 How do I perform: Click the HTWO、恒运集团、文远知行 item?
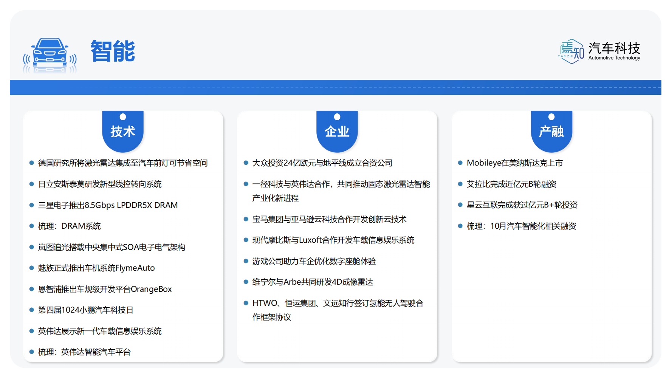338,310
